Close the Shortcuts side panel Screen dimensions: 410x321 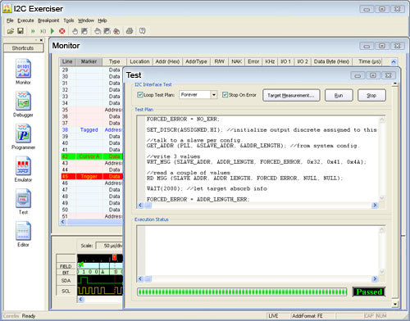[41, 40]
